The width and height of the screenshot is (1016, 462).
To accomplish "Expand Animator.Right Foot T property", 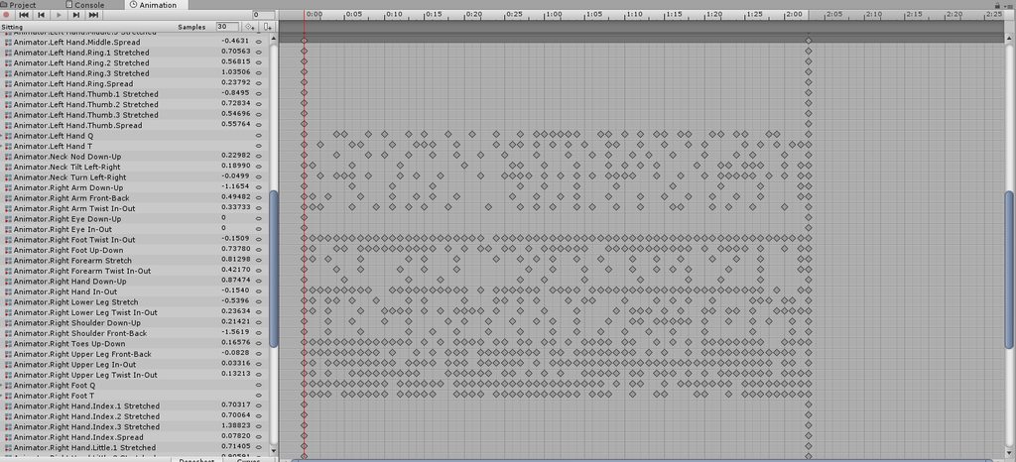I will click(2, 396).
